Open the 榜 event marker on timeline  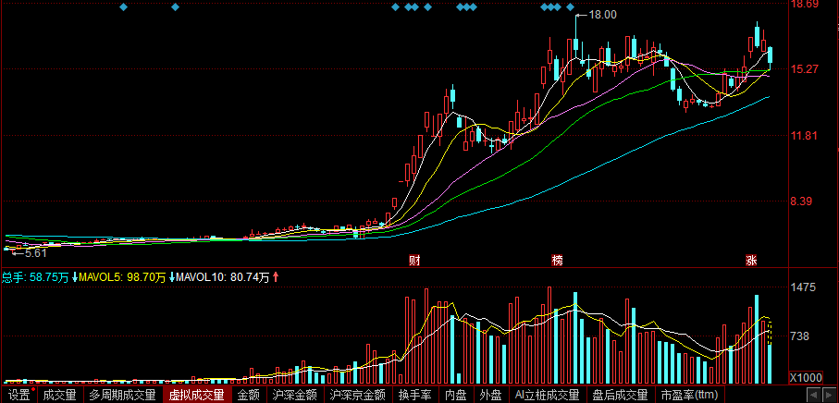[558, 261]
